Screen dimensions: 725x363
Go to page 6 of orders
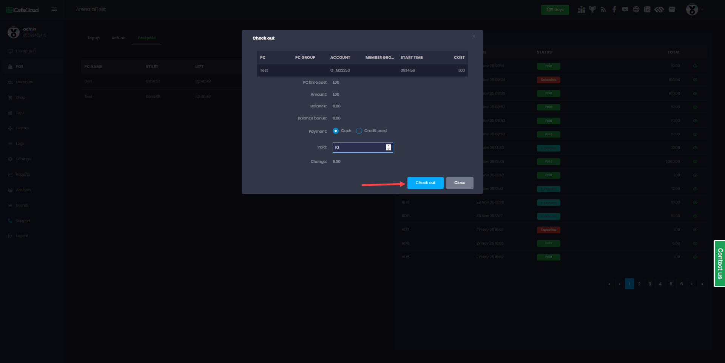click(682, 284)
